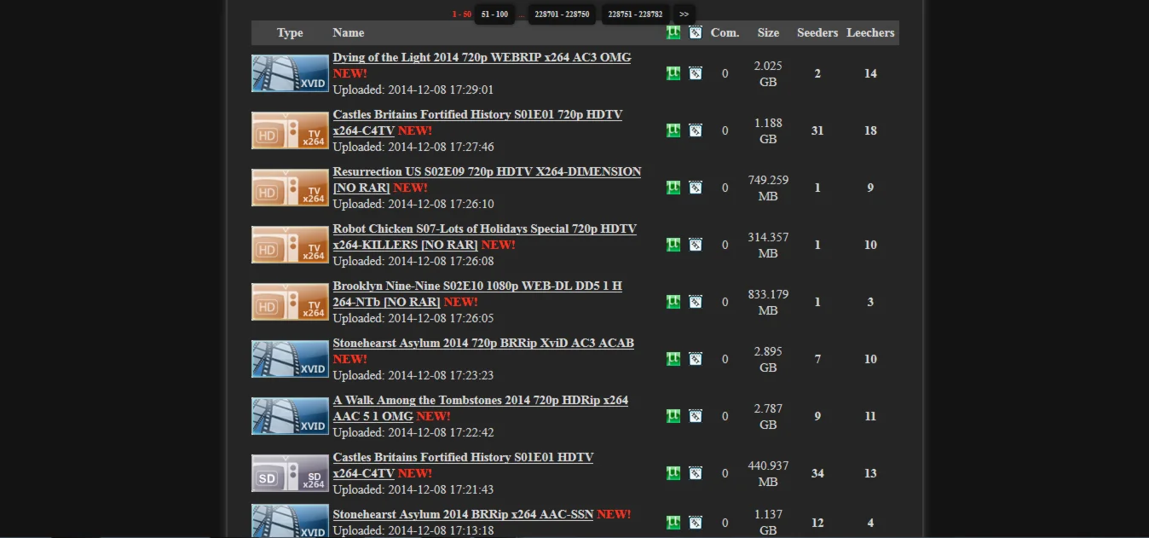Open Castles Britains Fortified History 720p HDTV link

477,114
